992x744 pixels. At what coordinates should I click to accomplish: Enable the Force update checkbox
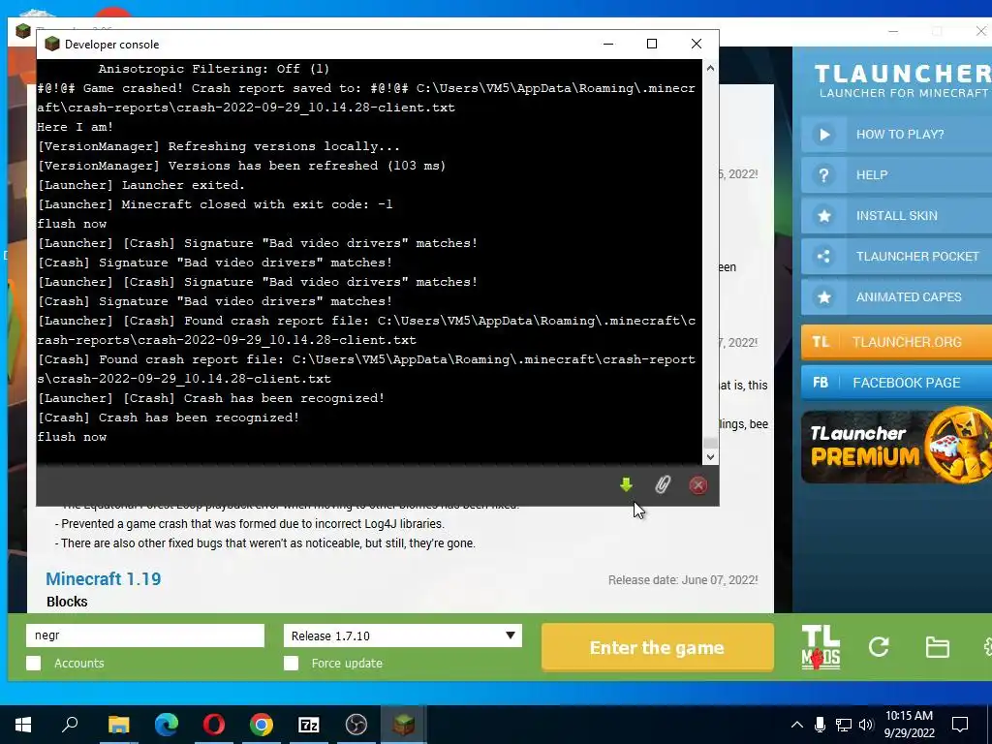click(291, 663)
